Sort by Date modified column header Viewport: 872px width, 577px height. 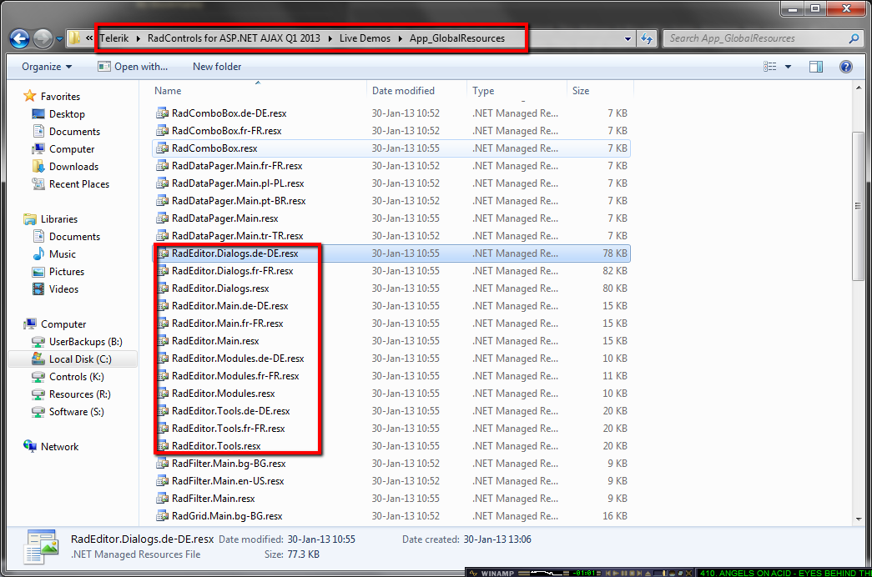[x=403, y=91]
